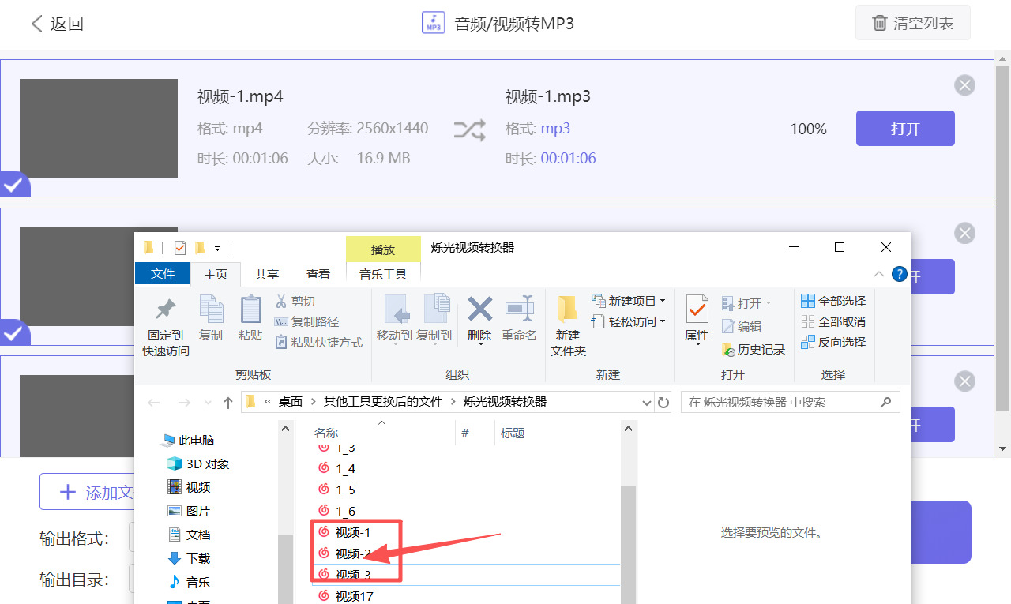Click the mp3 format link for 视频-1
Image resolution: width=1011 pixels, height=604 pixels.
pyautogui.click(x=555, y=129)
